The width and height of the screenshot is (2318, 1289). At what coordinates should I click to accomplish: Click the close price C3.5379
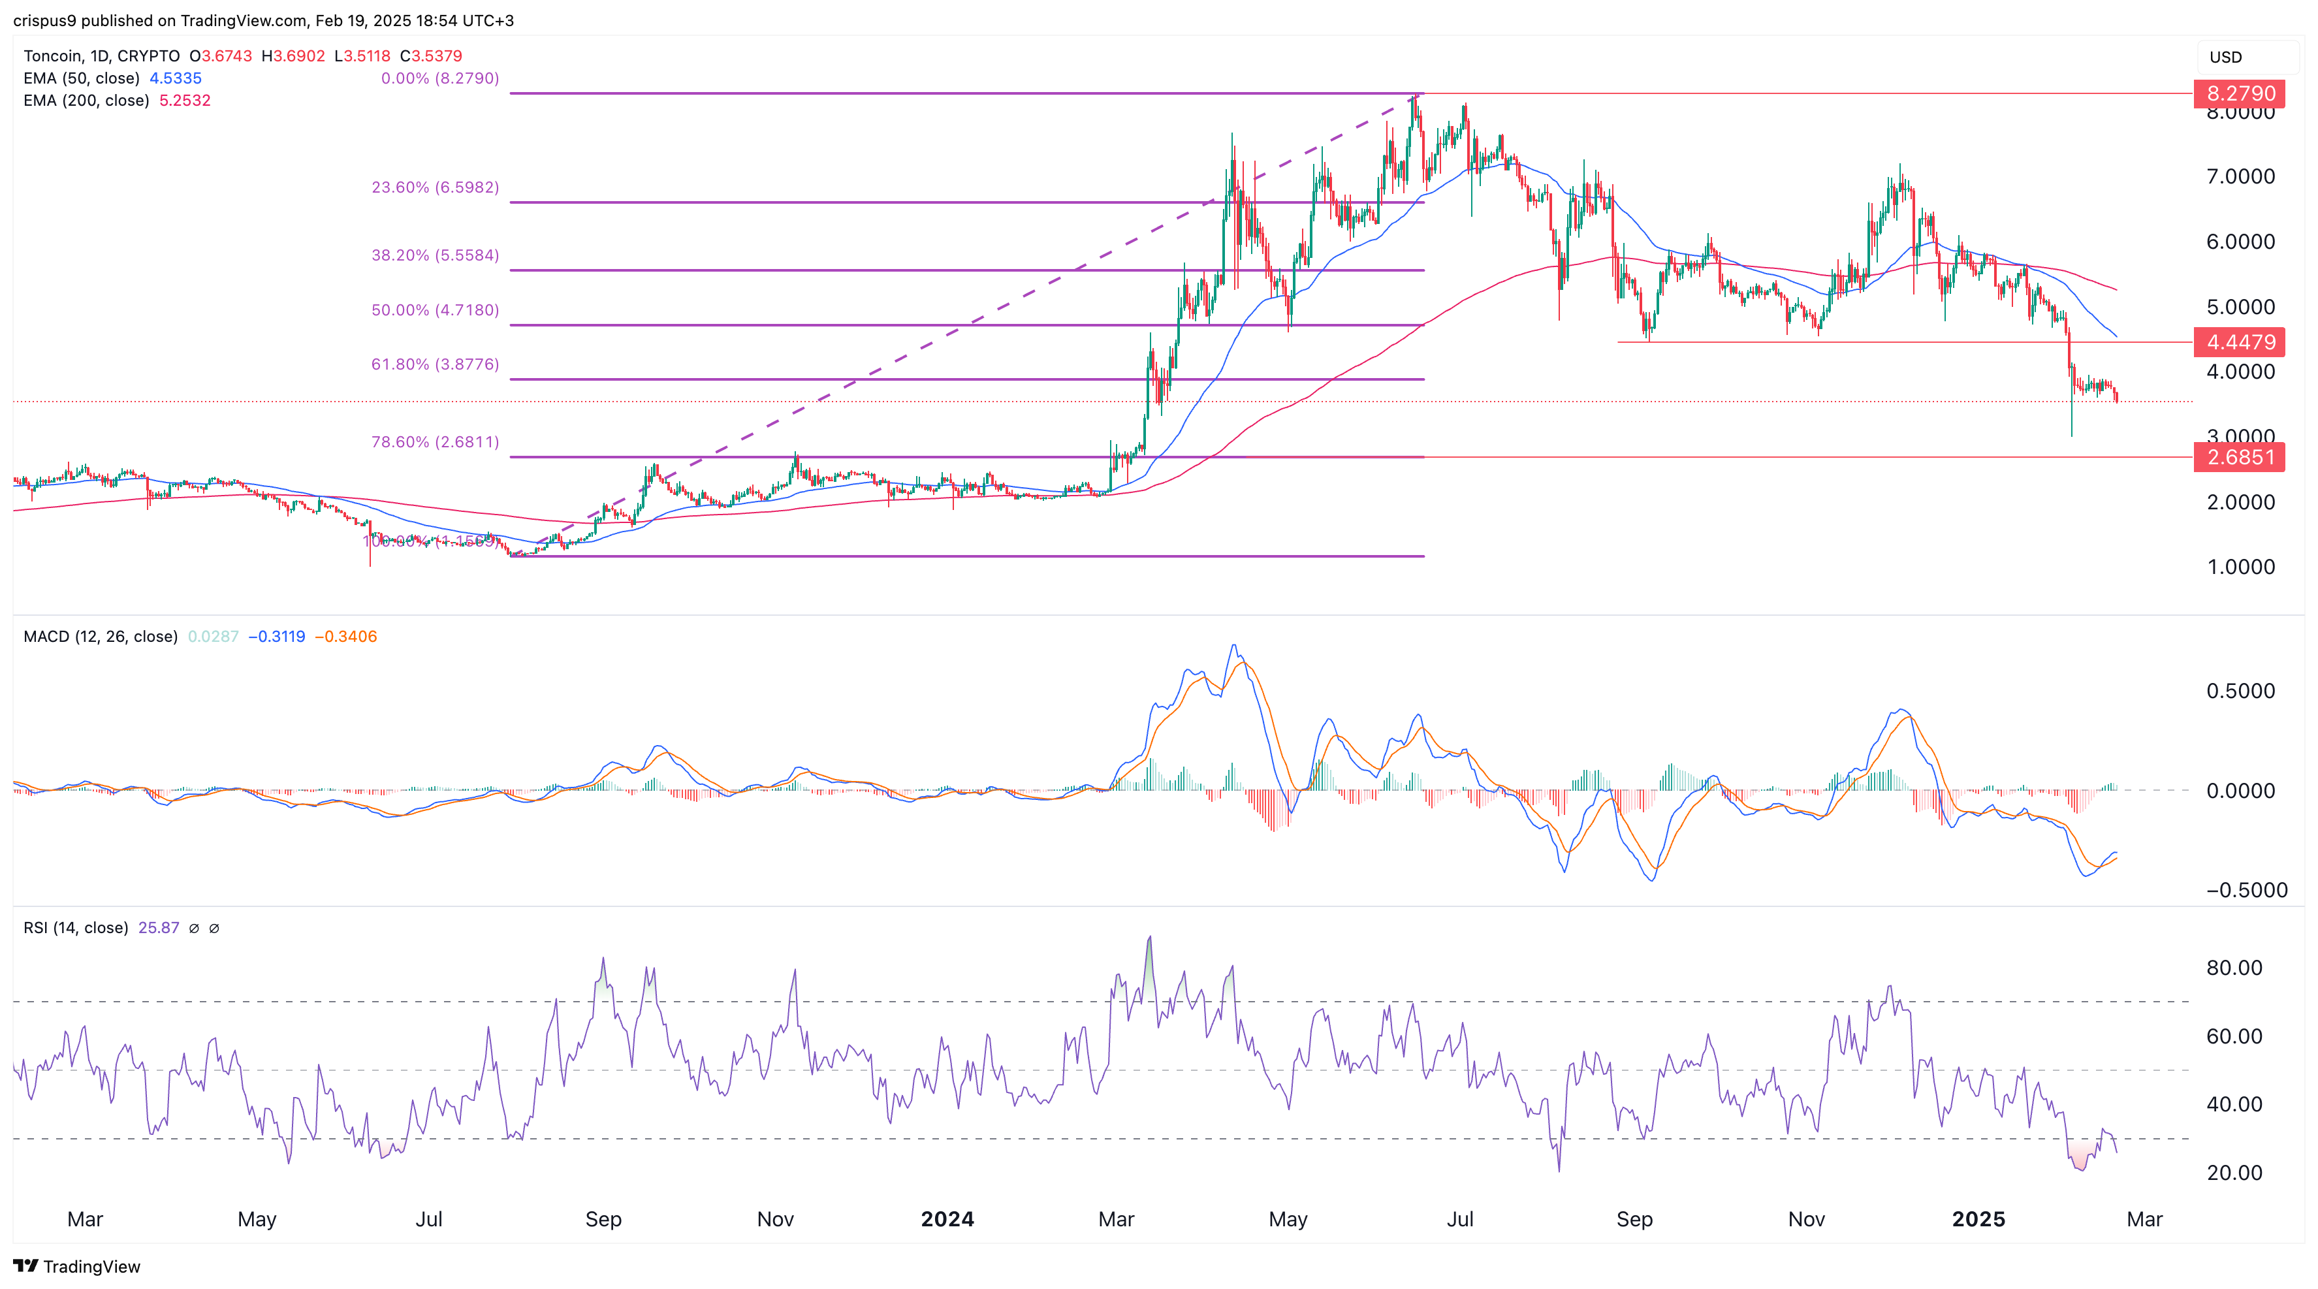click(x=431, y=56)
